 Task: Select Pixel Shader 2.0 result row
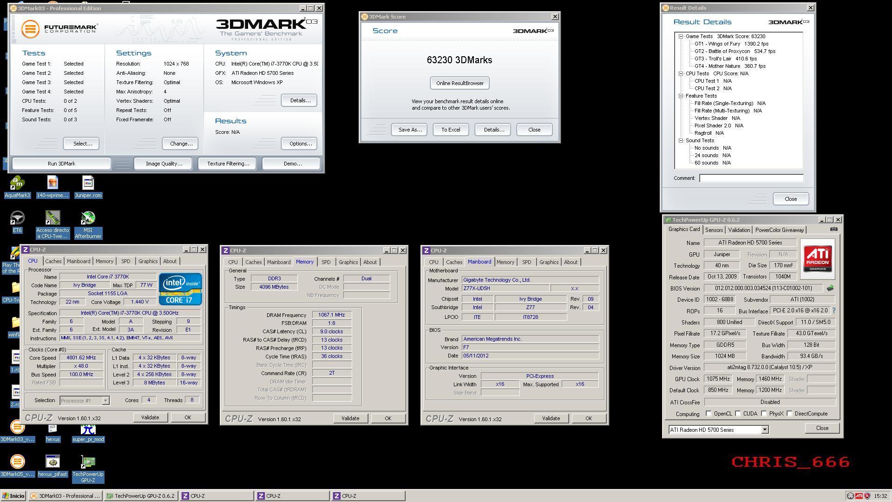719,125
